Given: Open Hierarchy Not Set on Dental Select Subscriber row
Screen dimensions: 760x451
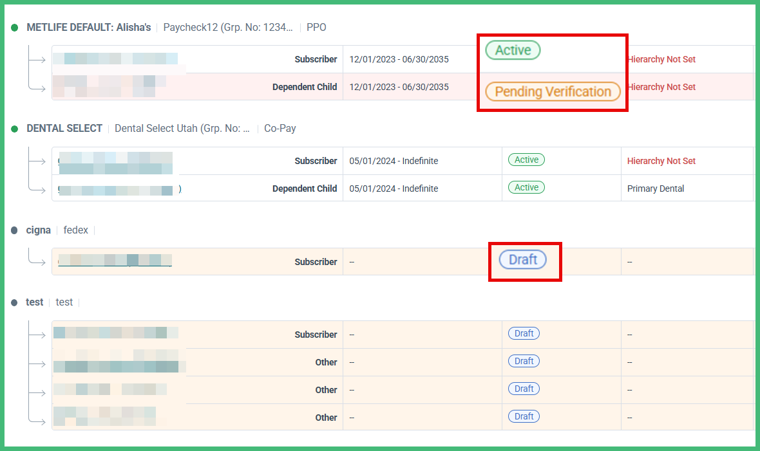Looking at the screenshot, I should tap(661, 161).
